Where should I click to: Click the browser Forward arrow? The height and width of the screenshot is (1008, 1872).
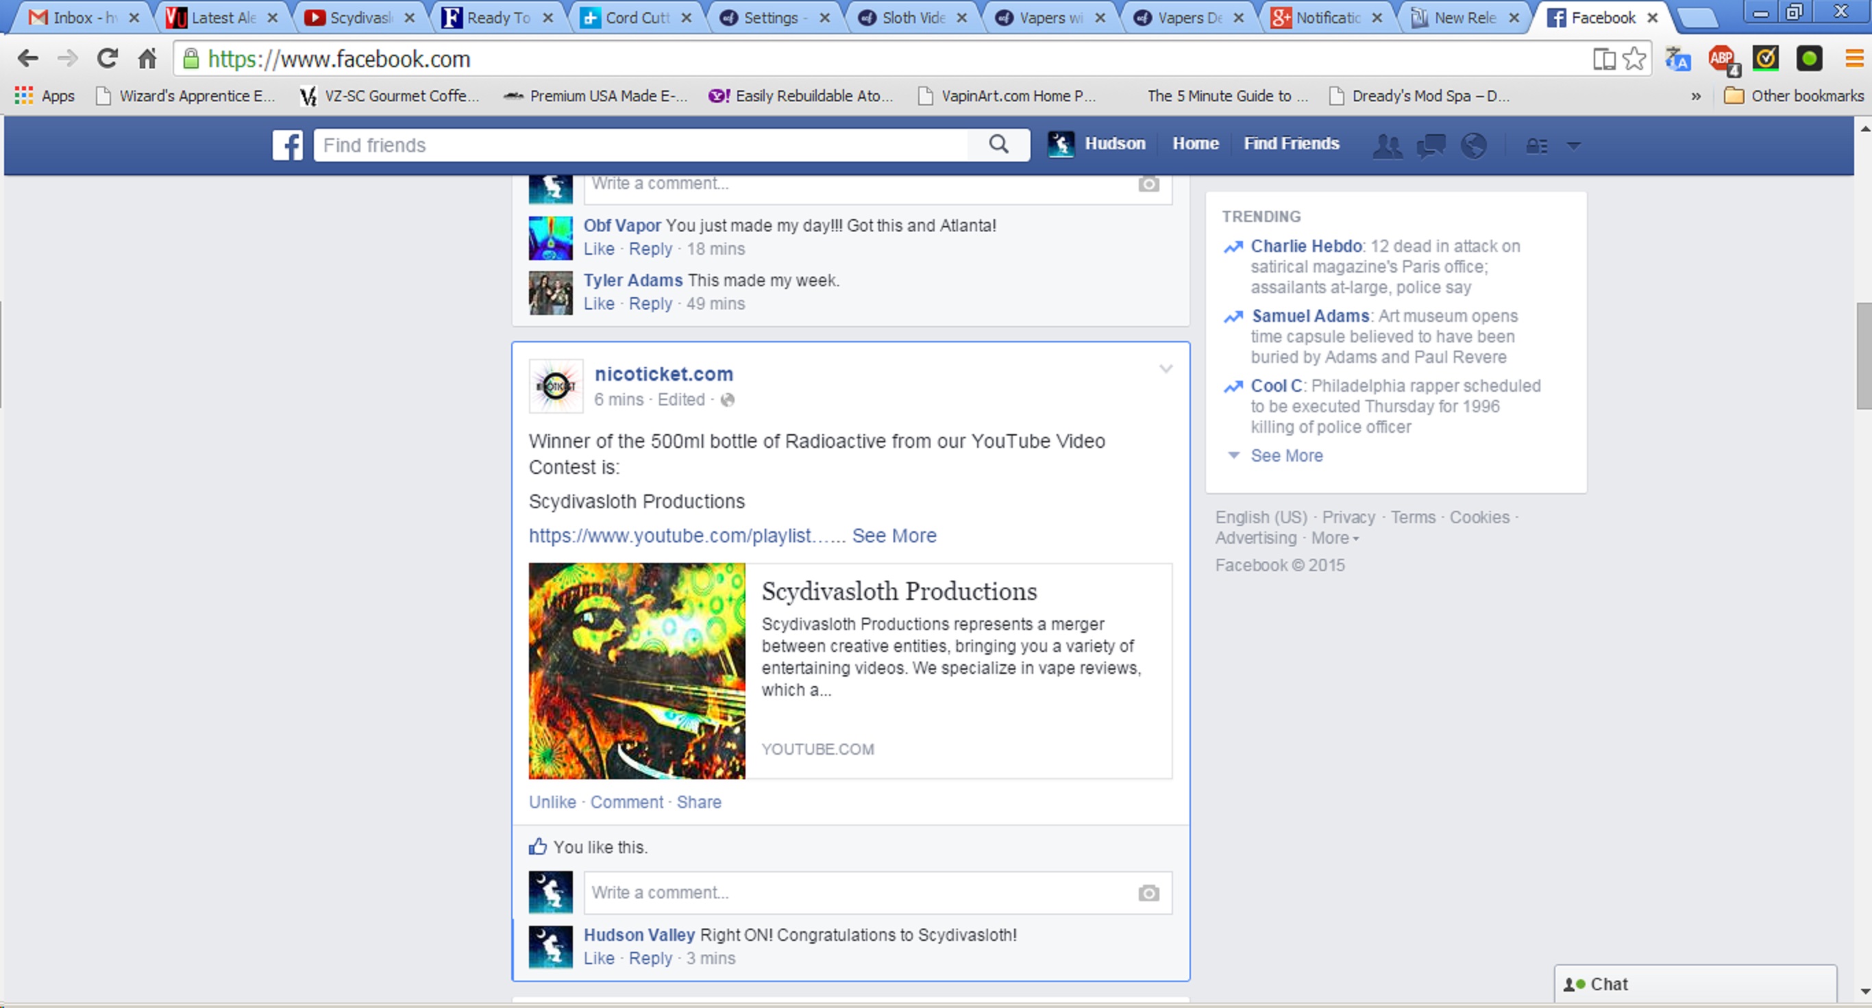[68, 59]
